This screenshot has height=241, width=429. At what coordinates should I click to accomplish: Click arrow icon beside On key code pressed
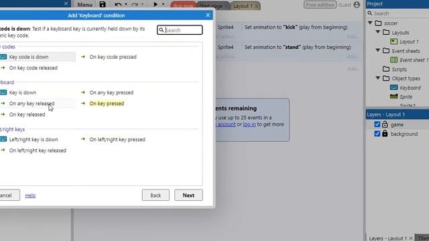(83, 57)
